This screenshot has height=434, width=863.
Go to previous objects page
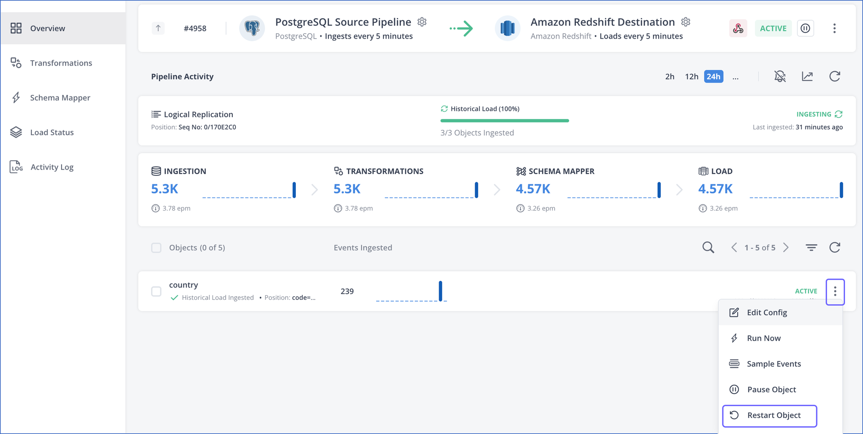tap(734, 247)
